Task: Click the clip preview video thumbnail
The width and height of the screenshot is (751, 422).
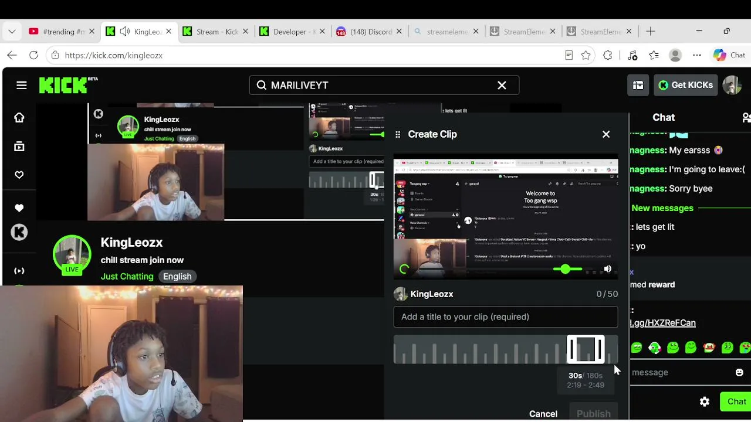Action: coord(506,217)
